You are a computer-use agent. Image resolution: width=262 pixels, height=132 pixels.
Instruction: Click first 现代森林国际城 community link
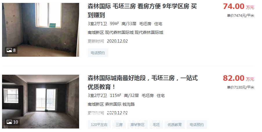119,32
